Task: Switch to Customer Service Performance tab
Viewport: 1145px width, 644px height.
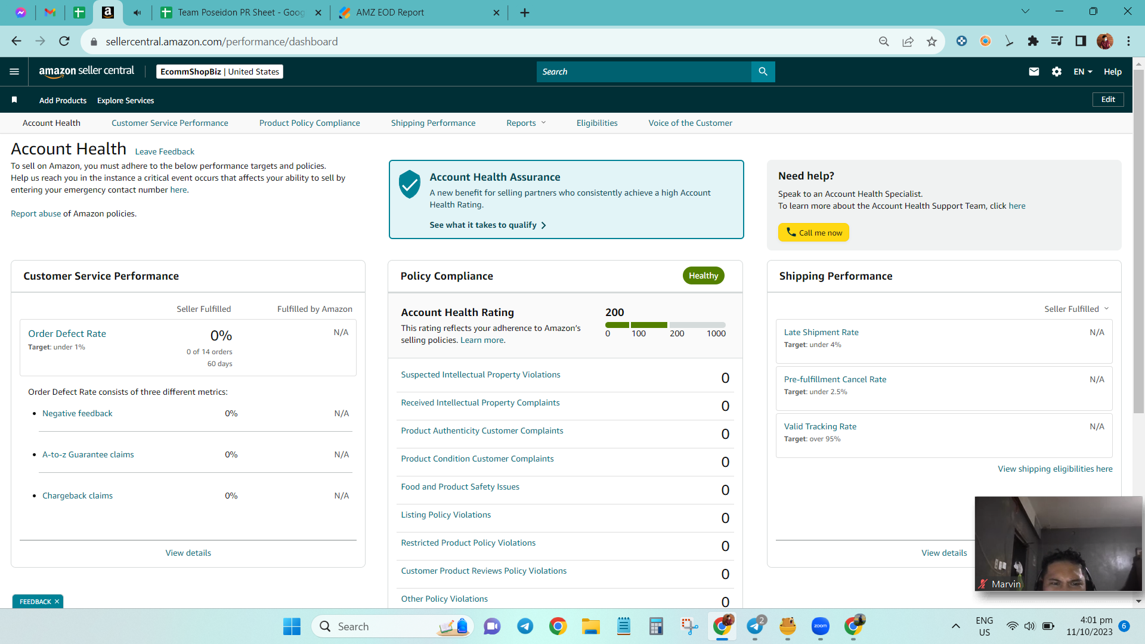Action: pos(169,123)
